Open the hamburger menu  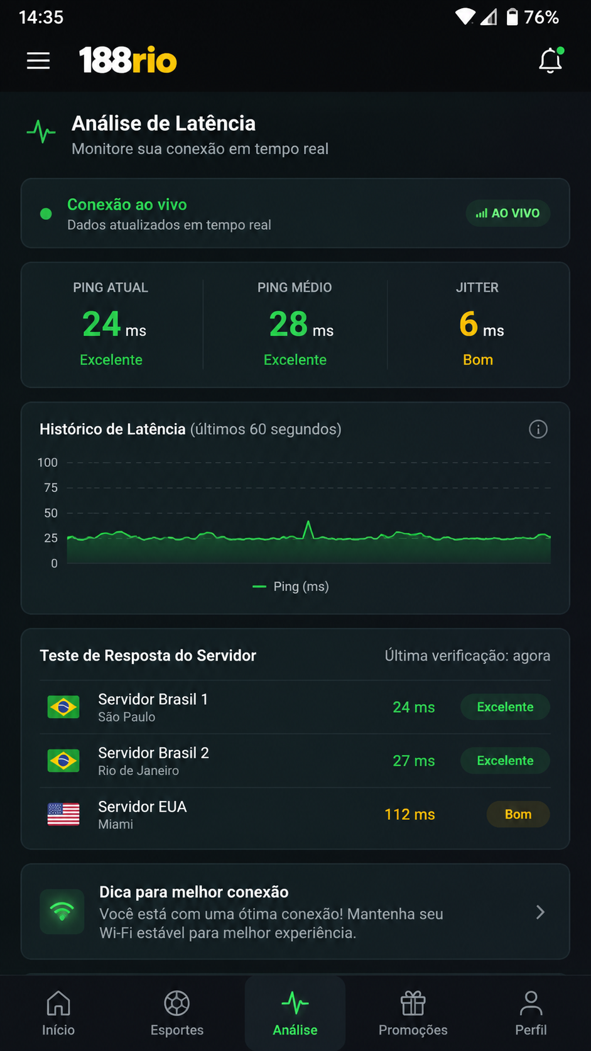38,61
